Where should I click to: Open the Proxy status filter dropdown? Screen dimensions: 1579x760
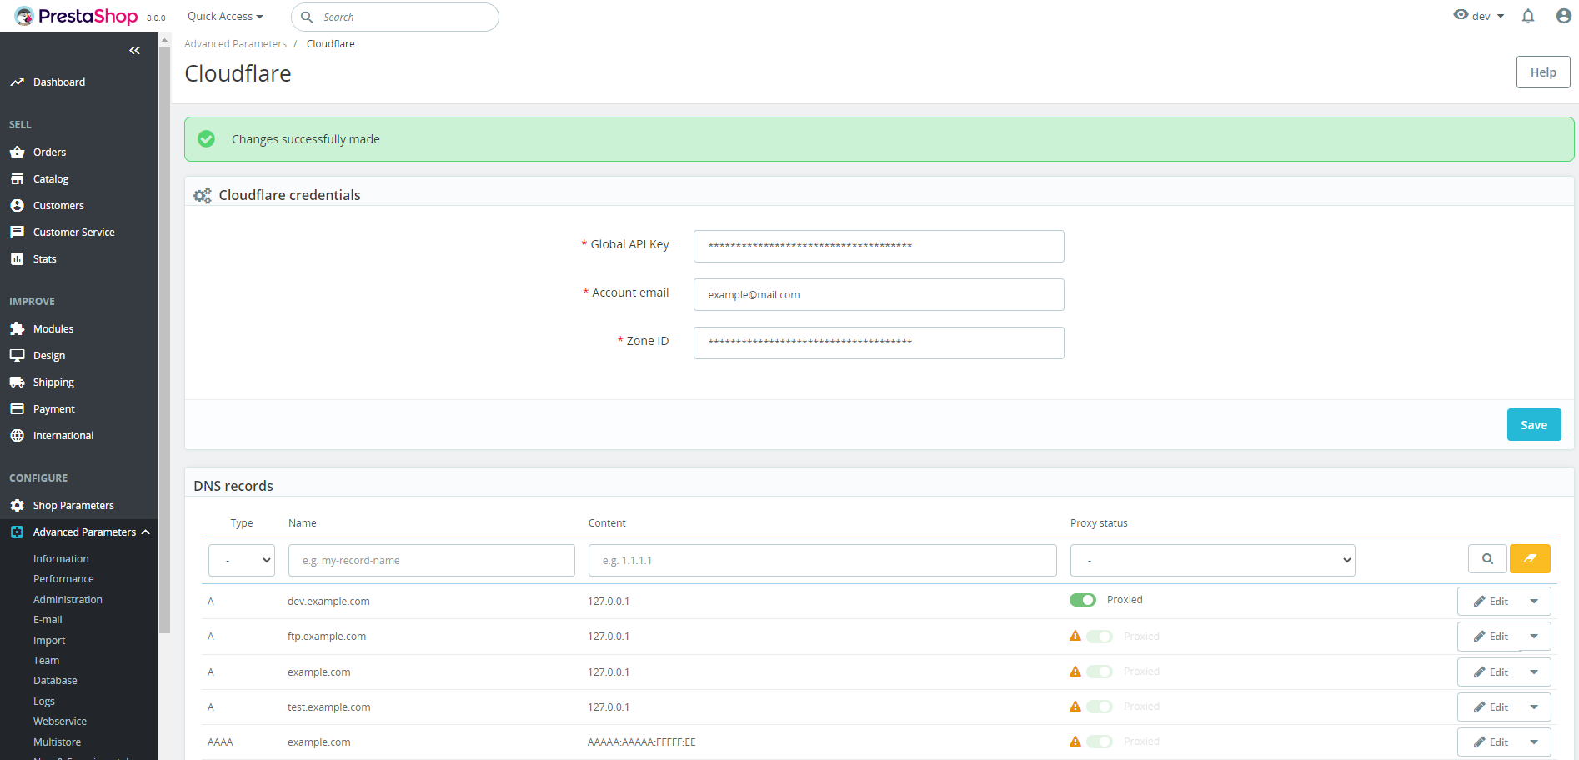(x=1213, y=560)
